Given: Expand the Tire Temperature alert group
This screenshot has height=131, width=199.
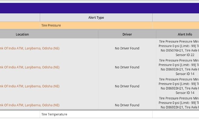Looking at the screenshot, I should (x=54, y=114).
